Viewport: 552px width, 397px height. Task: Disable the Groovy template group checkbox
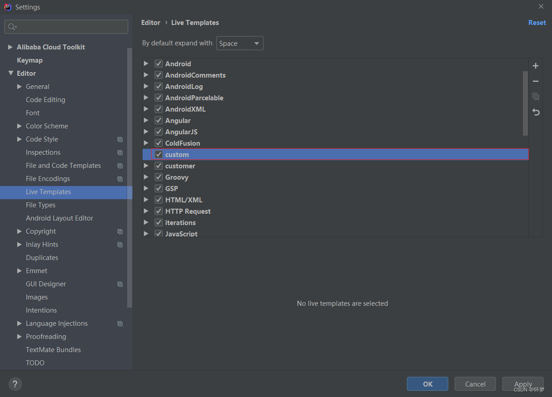point(158,177)
